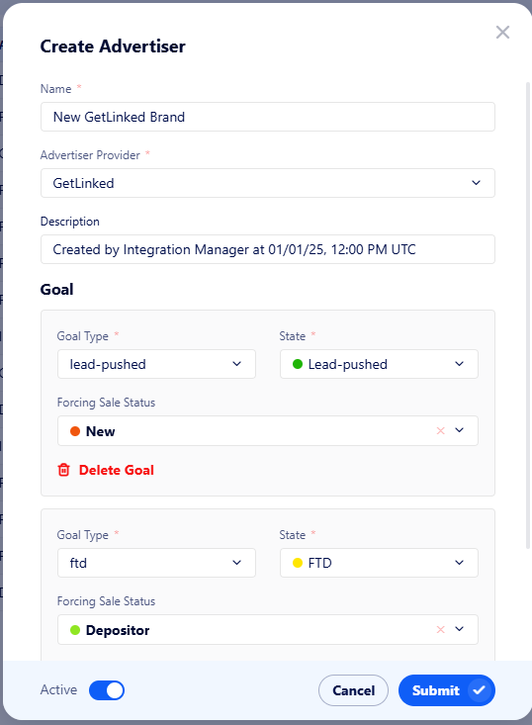The width and height of the screenshot is (532, 725).
Task: Click the Description text field
Action: pyautogui.click(x=268, y=249)
